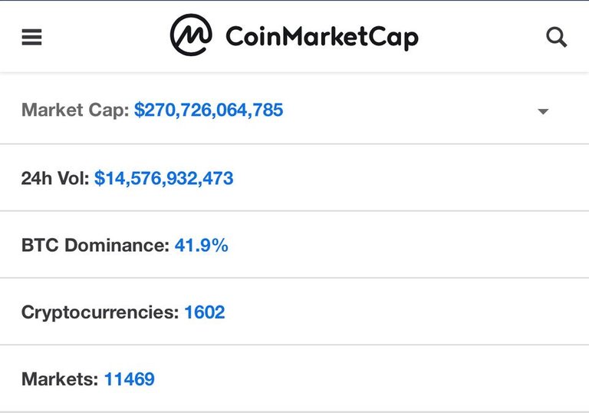Image resolution: width=589 pixels, height=413 pixels.
Task: Click the "Markets:" label
Action: click(60, 378)
